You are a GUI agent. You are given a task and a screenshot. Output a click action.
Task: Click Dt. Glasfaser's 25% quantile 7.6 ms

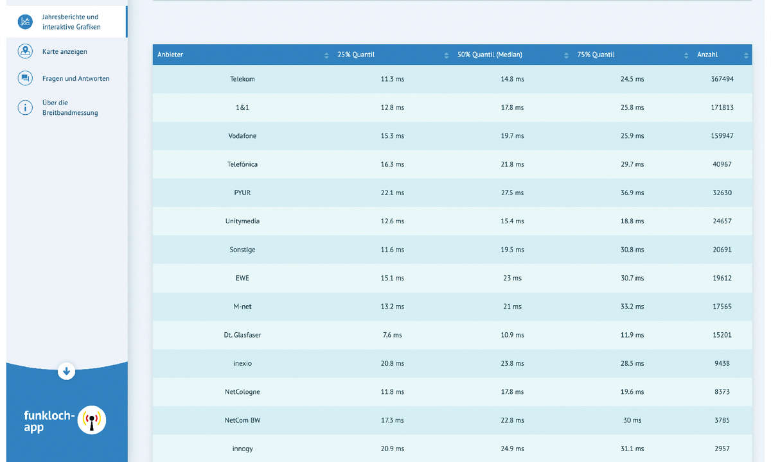pos(392,335)
